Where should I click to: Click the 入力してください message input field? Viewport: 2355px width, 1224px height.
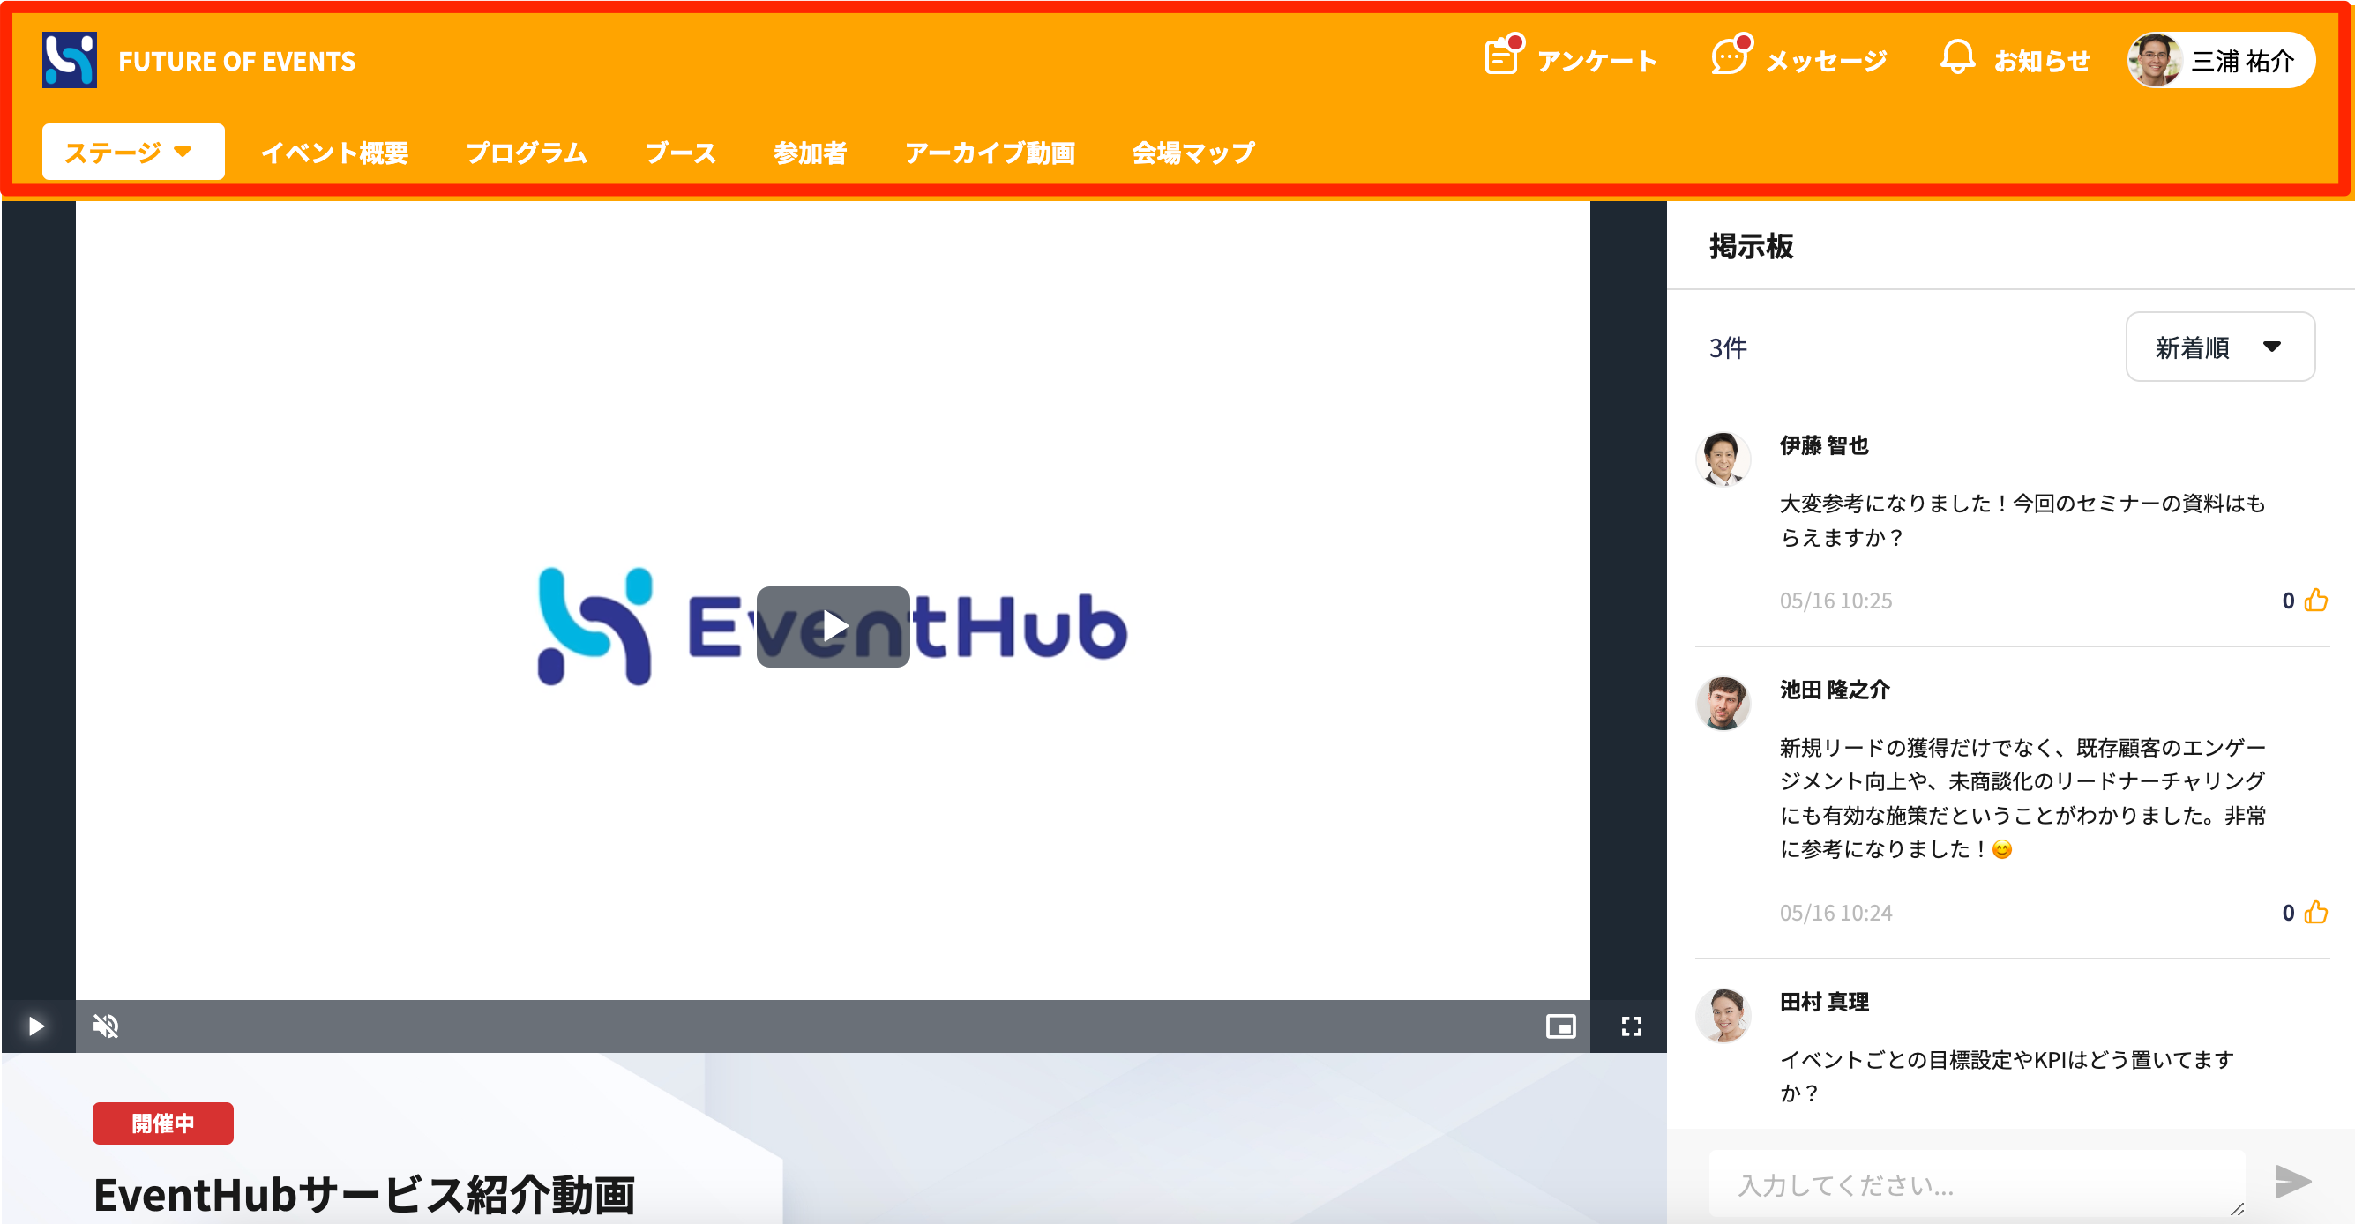coord(1977,1183)
